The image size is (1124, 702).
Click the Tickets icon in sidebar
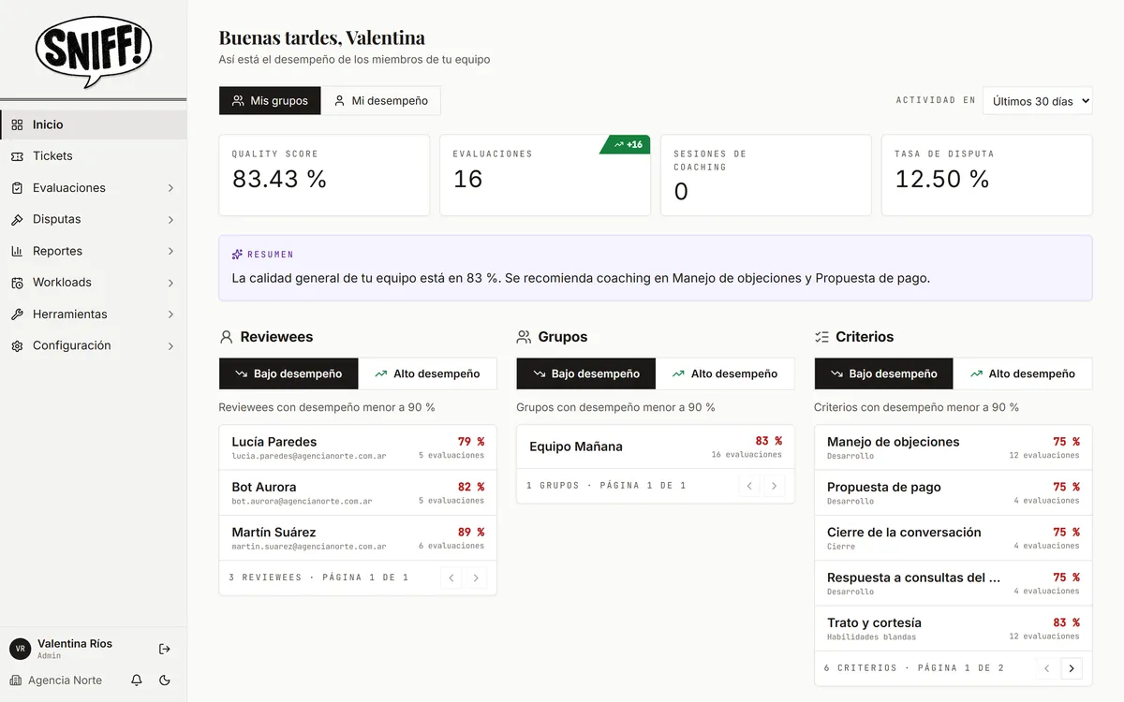[17, 156]
